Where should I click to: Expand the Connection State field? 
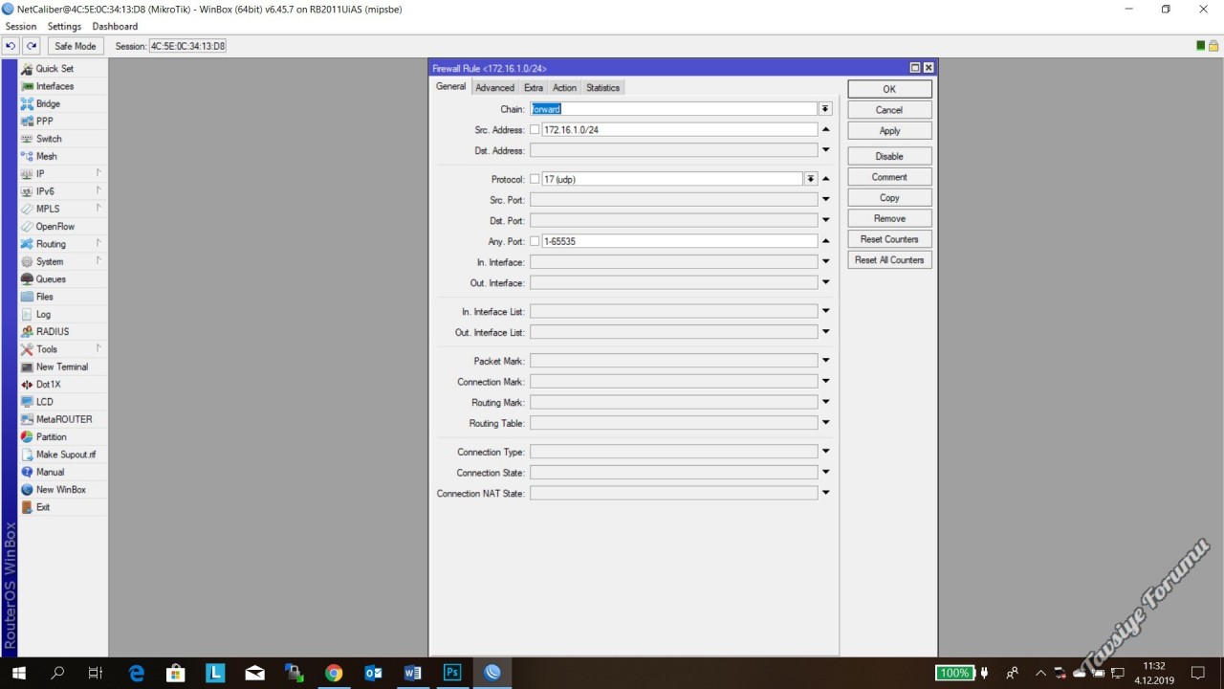coord(826,472)
